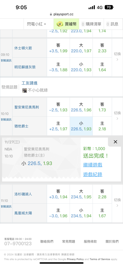Screen dimensions: 123x266
Task: Open the 訊息 tab
Action: pyautogui.click(x=112, y=24)
